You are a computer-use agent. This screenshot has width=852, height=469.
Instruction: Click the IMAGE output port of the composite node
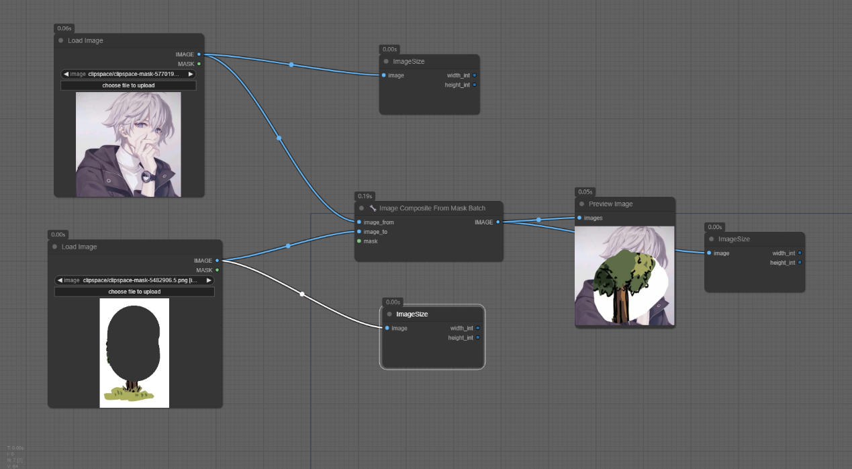(498, 222)
